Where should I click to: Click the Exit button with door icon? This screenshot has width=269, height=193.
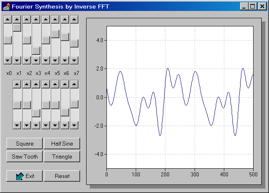[x=25, y=176]
